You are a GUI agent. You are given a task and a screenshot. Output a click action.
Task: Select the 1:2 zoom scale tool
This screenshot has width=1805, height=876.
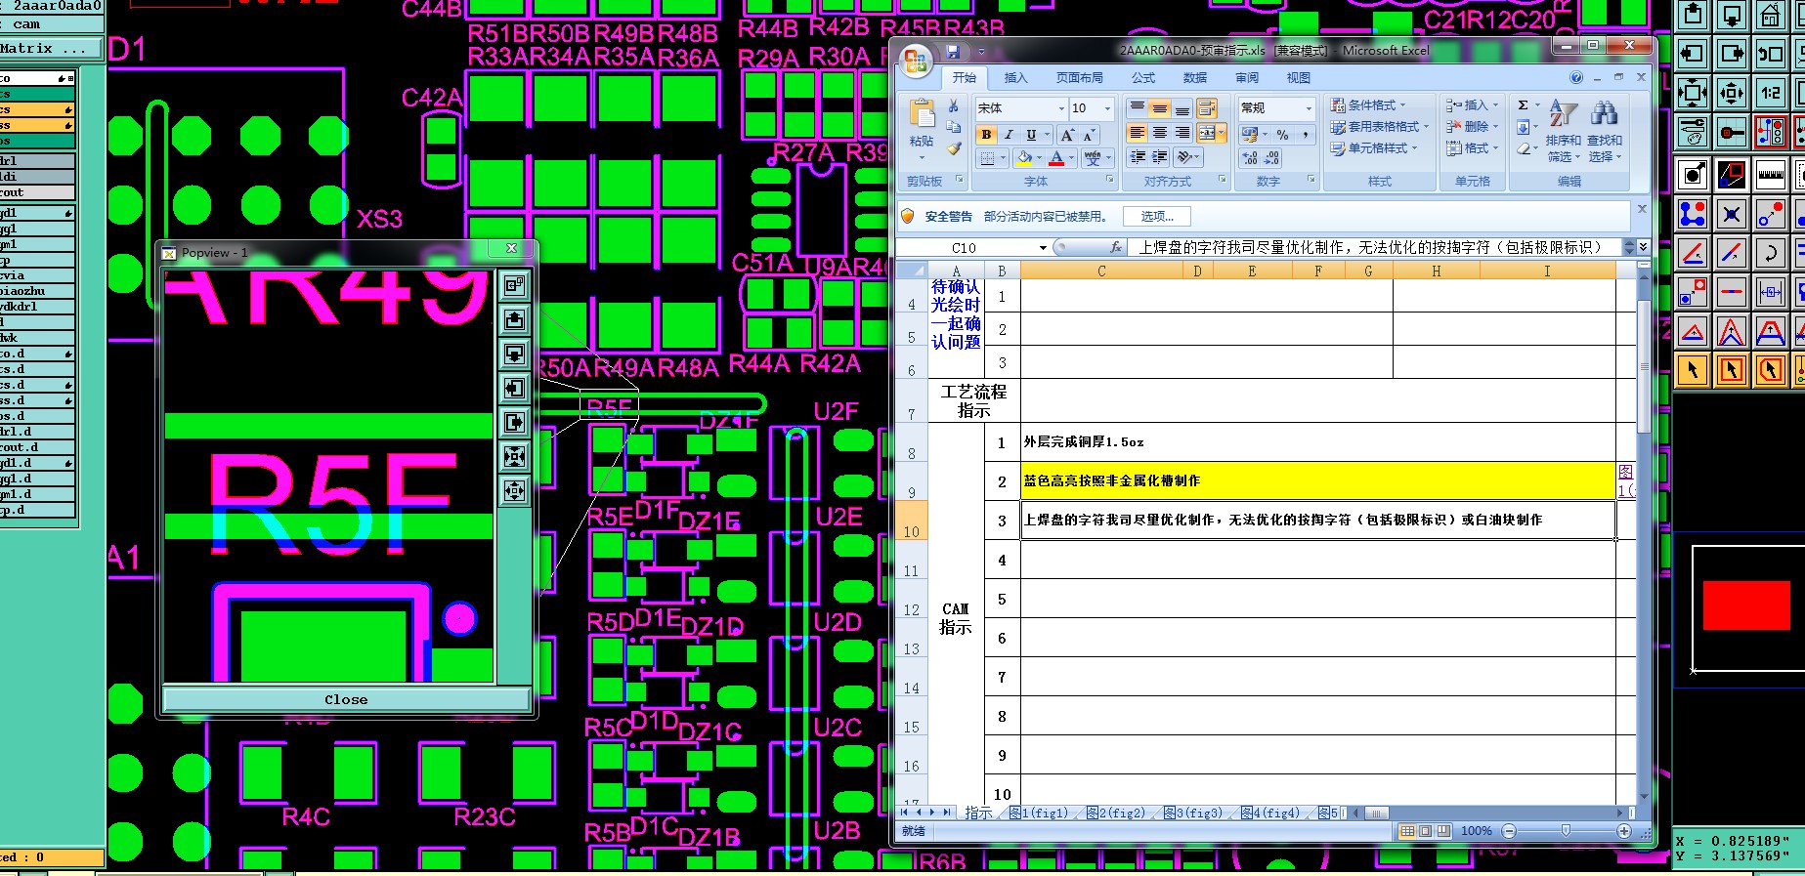(x=1770, y=93)
